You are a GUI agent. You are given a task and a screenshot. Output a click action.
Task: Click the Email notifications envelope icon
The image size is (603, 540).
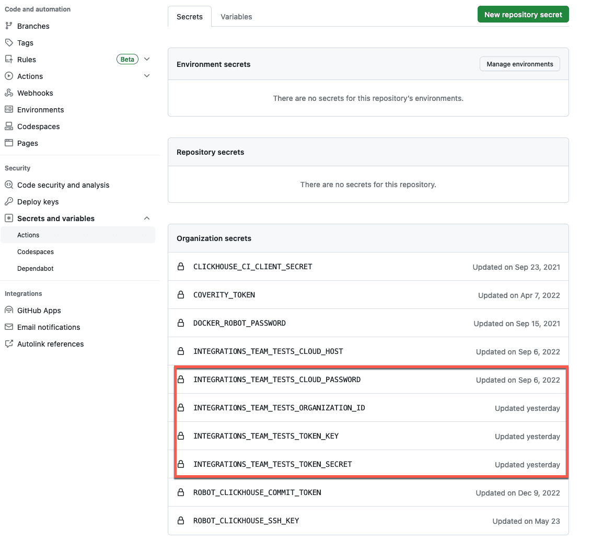click(x=8, y=327)
